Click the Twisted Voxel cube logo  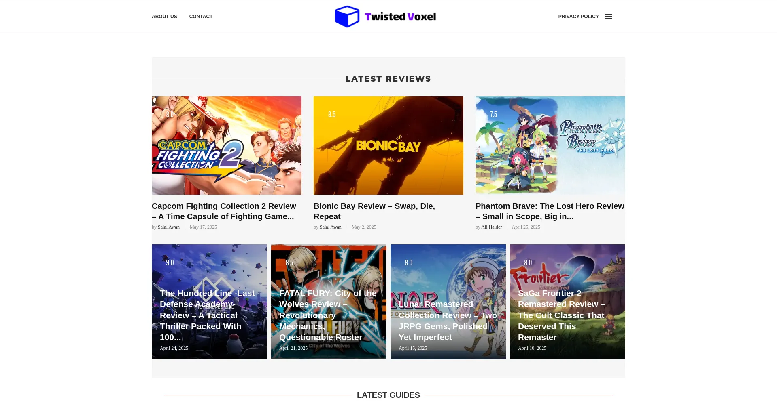347,17
